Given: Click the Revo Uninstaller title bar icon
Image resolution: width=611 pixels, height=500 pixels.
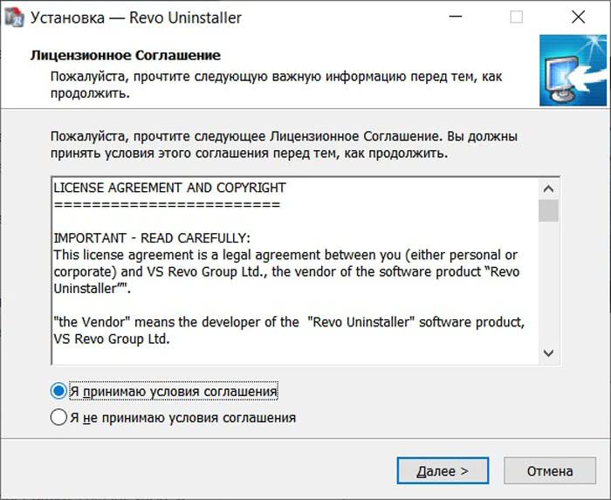Looking at the screenshot, I should [x=15, y=17].
